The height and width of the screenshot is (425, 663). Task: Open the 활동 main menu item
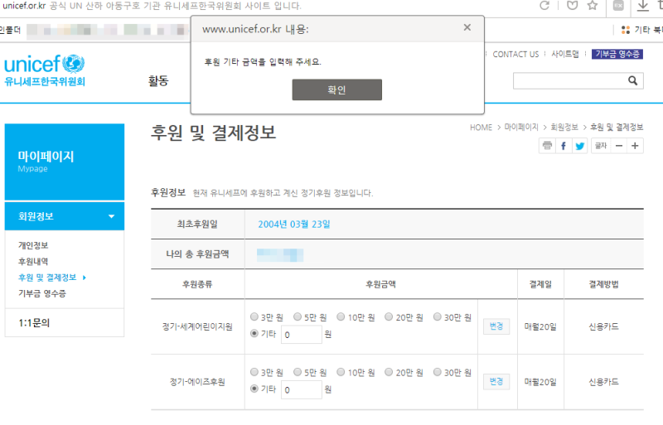158,80
